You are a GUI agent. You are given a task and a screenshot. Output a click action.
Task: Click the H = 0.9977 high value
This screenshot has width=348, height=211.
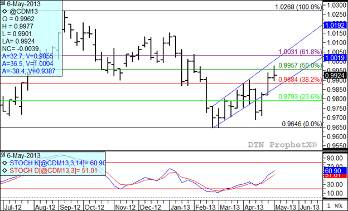click(x=18, y=26)
